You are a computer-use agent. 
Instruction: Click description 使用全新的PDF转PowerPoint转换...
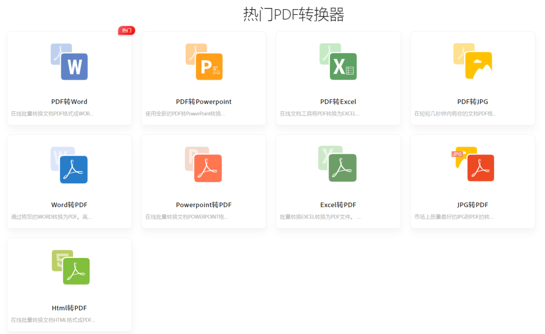click(185, 113)
